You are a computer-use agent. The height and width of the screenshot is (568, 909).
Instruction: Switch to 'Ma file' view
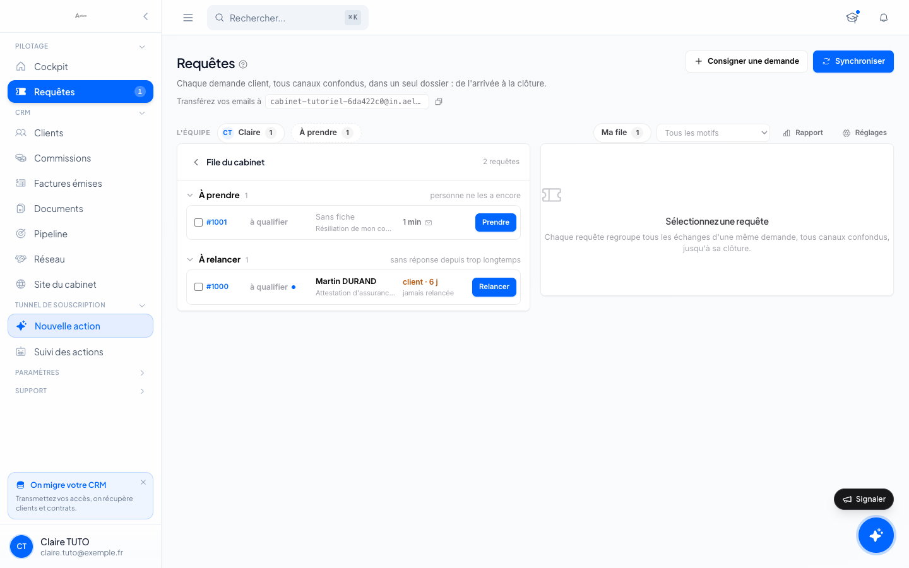622,133
